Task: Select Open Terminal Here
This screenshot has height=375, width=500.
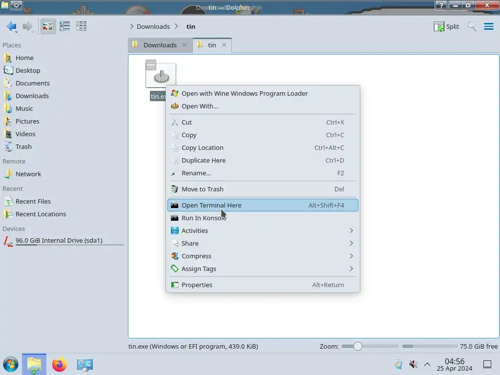Action: 263,206
